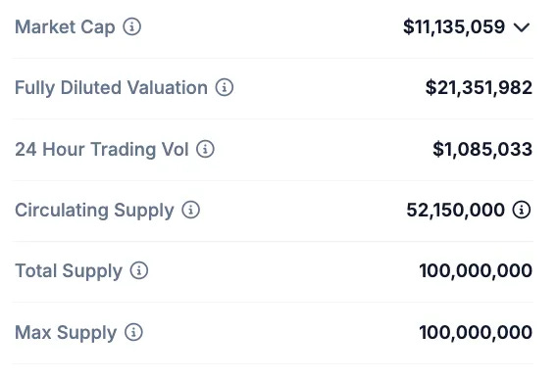
Task: Click the 52,150,000 circulating supply number
Action: (x=455, y=210)
